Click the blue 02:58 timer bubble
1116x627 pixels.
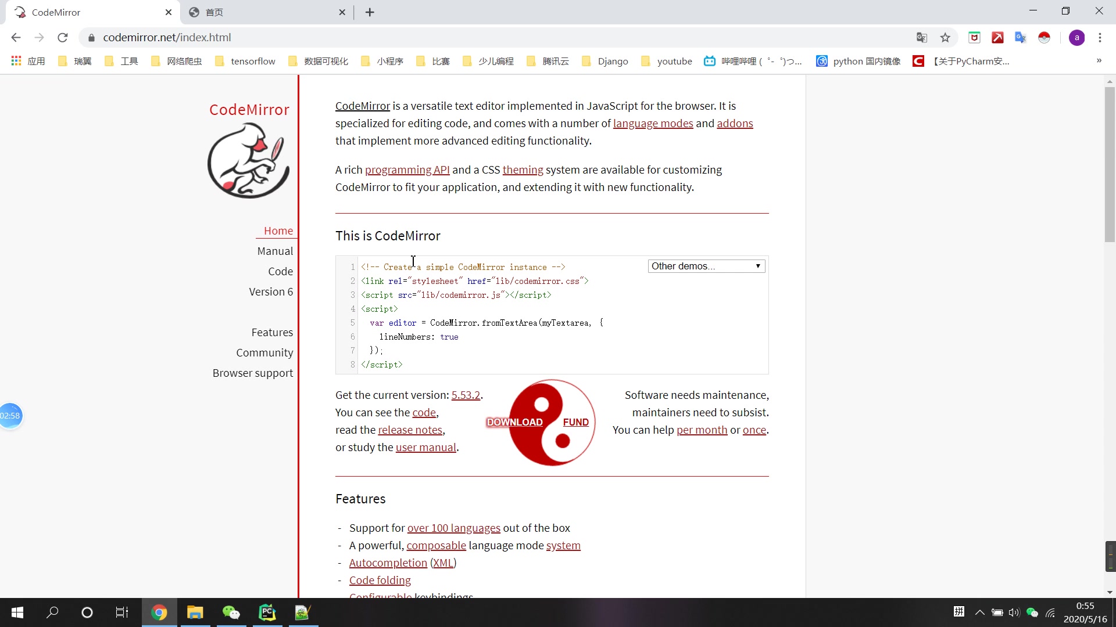(10, 415)
